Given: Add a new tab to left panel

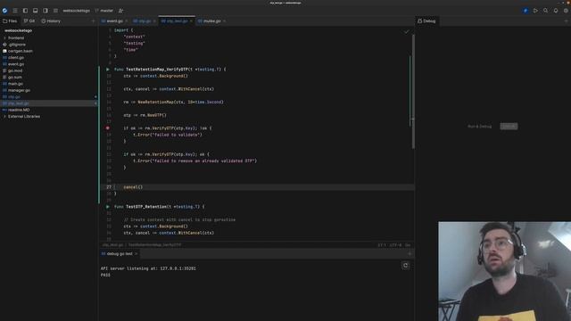Looking at the screenshot, I should pyautogui.click(x=93, y=21).
